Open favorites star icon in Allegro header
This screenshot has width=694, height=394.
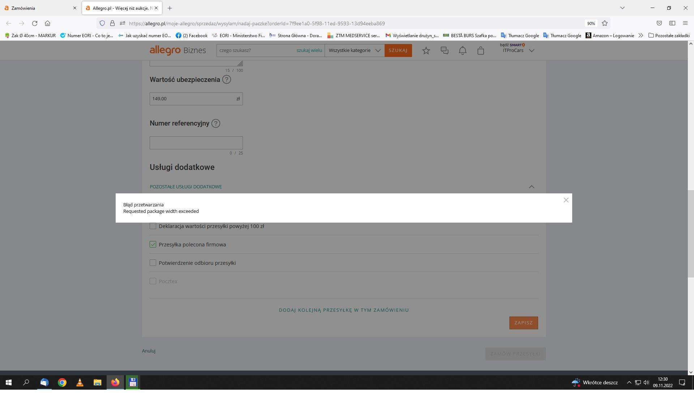426,51
